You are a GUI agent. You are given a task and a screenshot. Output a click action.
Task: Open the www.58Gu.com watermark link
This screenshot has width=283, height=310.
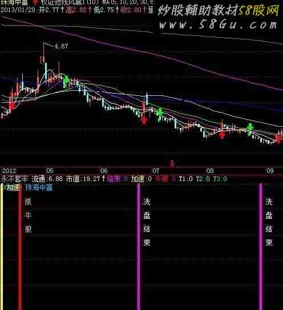coord(218,25)
